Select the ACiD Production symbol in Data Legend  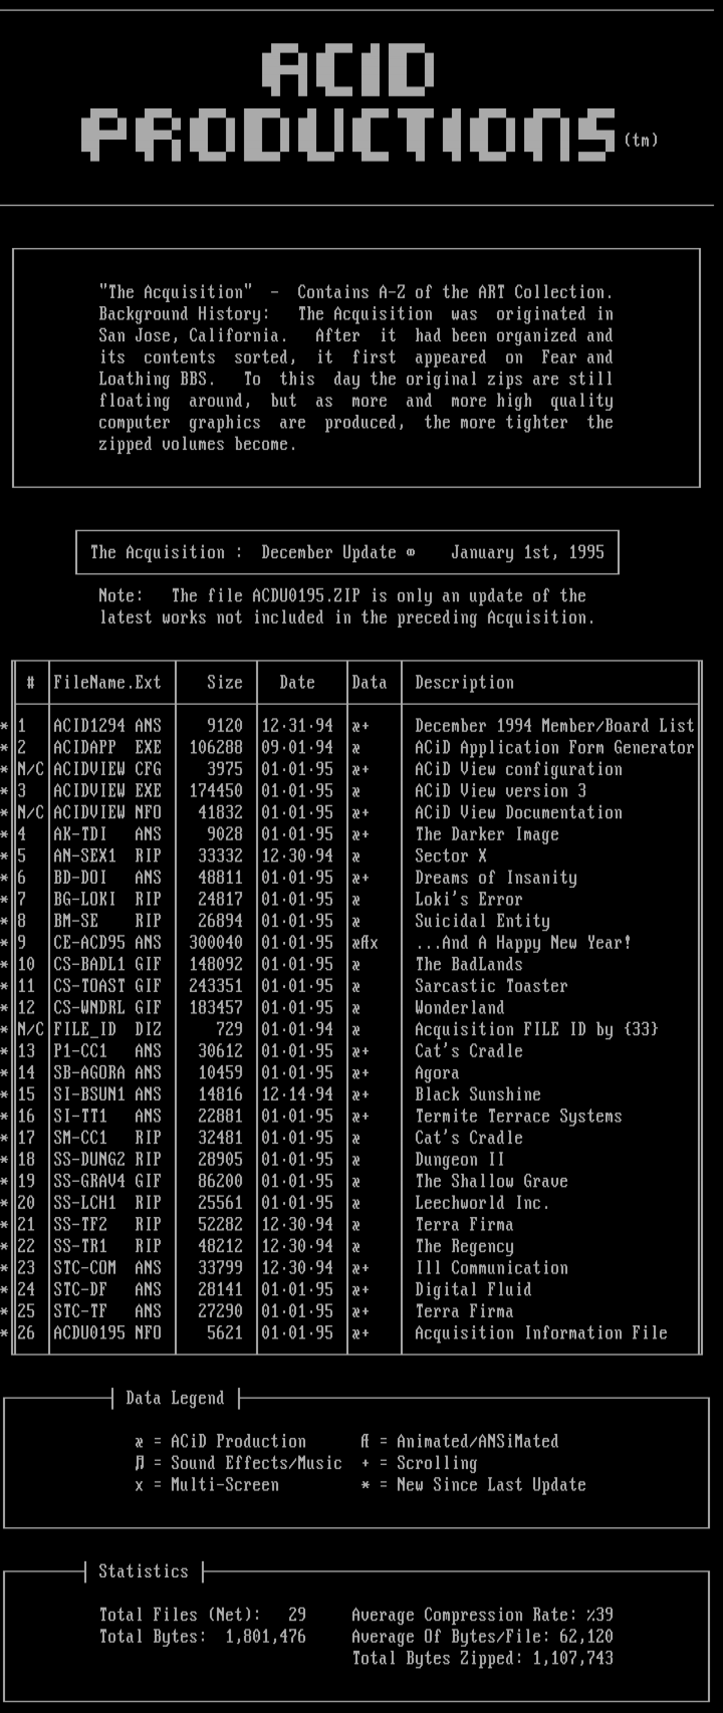click(139, 1442)
